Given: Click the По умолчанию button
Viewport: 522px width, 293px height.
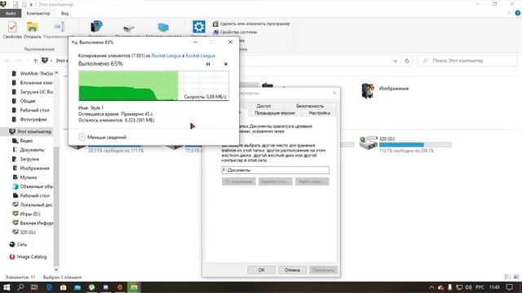Looking at the screenshot, I should tap(238, 181).
